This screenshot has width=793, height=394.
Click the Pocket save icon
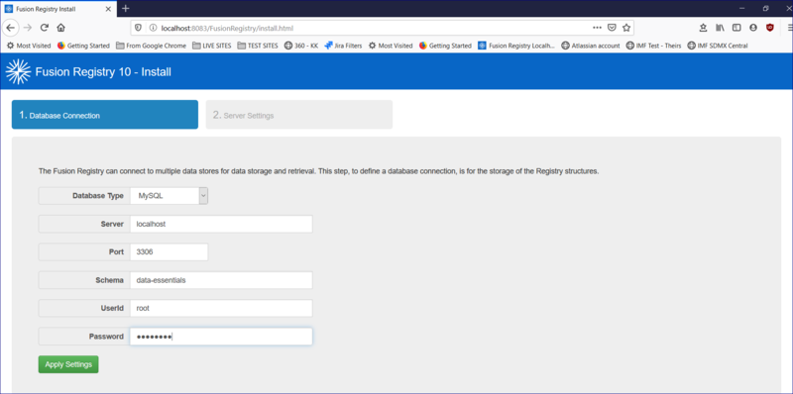(612, 28)
